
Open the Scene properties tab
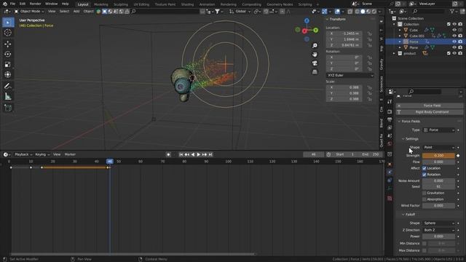(390, 136)
